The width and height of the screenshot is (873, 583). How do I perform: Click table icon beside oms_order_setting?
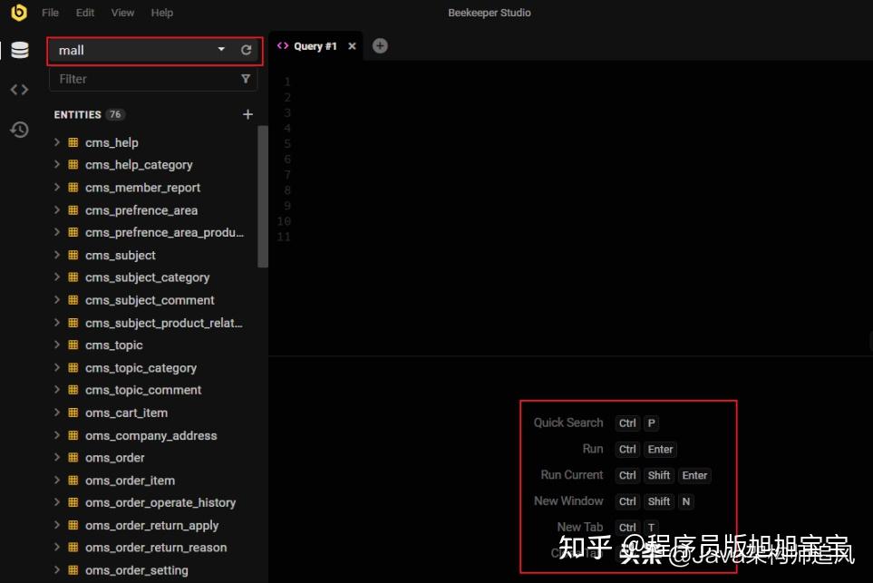(x=73, y=569)
